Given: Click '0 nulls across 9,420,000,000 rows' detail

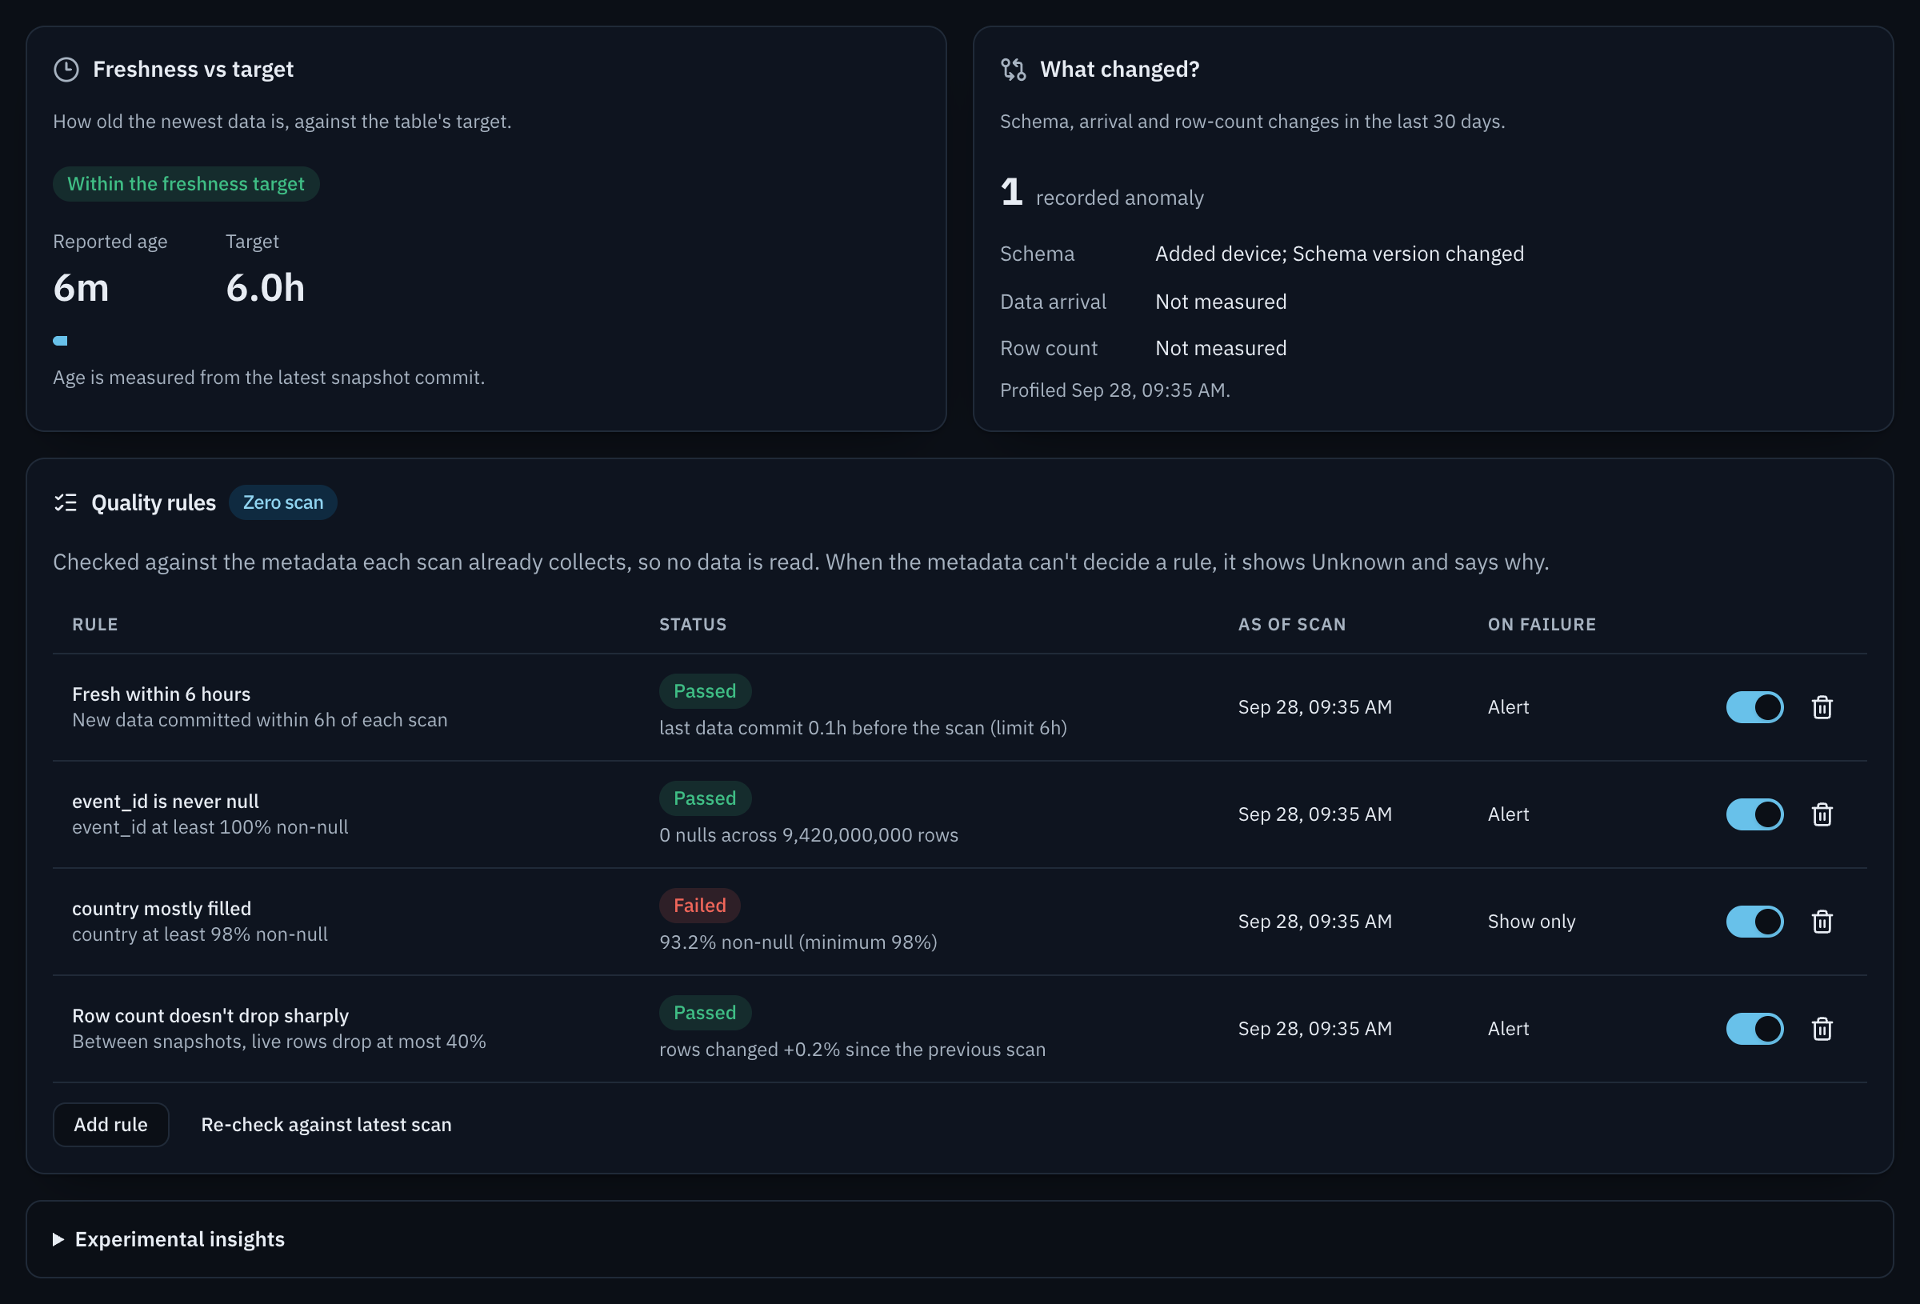Looking at the screenshot, I should pos(809,834).
